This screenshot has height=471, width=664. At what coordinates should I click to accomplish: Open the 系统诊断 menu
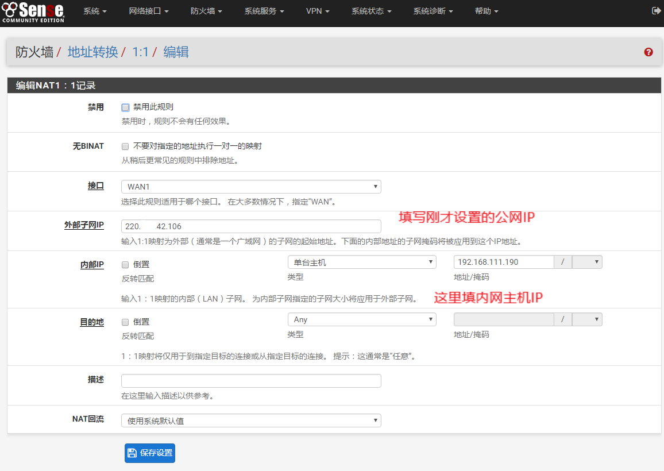tap(433, 11)
